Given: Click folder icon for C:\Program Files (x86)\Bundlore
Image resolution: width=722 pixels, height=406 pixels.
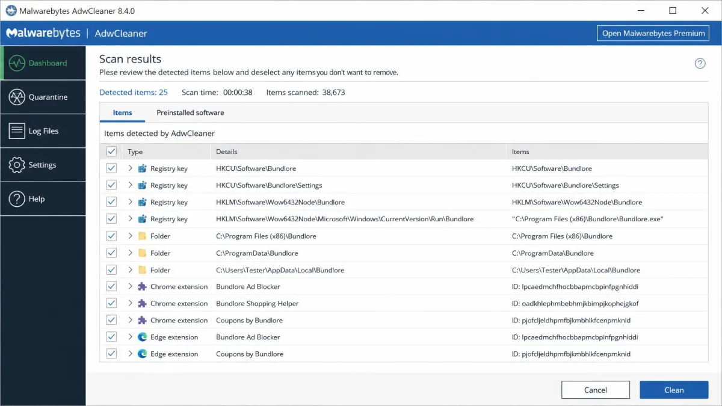Looking at the screenshot, I should (143, 236).
